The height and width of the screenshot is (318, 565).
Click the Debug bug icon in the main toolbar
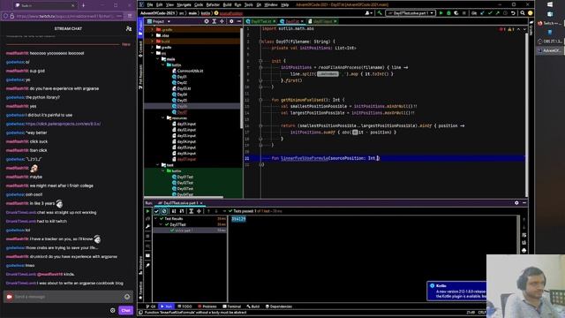448,13
